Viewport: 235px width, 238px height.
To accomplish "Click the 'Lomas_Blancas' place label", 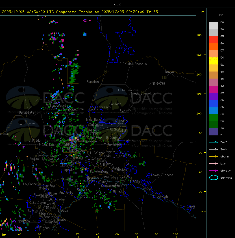I will (x=162, y=175).
